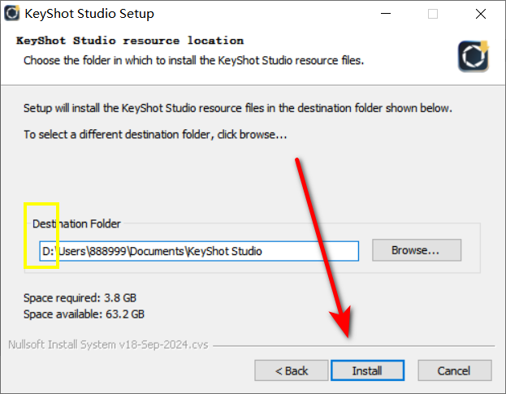The height and width of the screenshot is (394, 506).
Task: Click the Choose the folder subtitle text
Action: click(x=193, y=60)
